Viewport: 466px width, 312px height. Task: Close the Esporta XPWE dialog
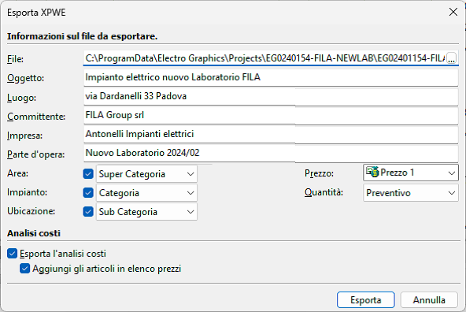pos(453,12)
